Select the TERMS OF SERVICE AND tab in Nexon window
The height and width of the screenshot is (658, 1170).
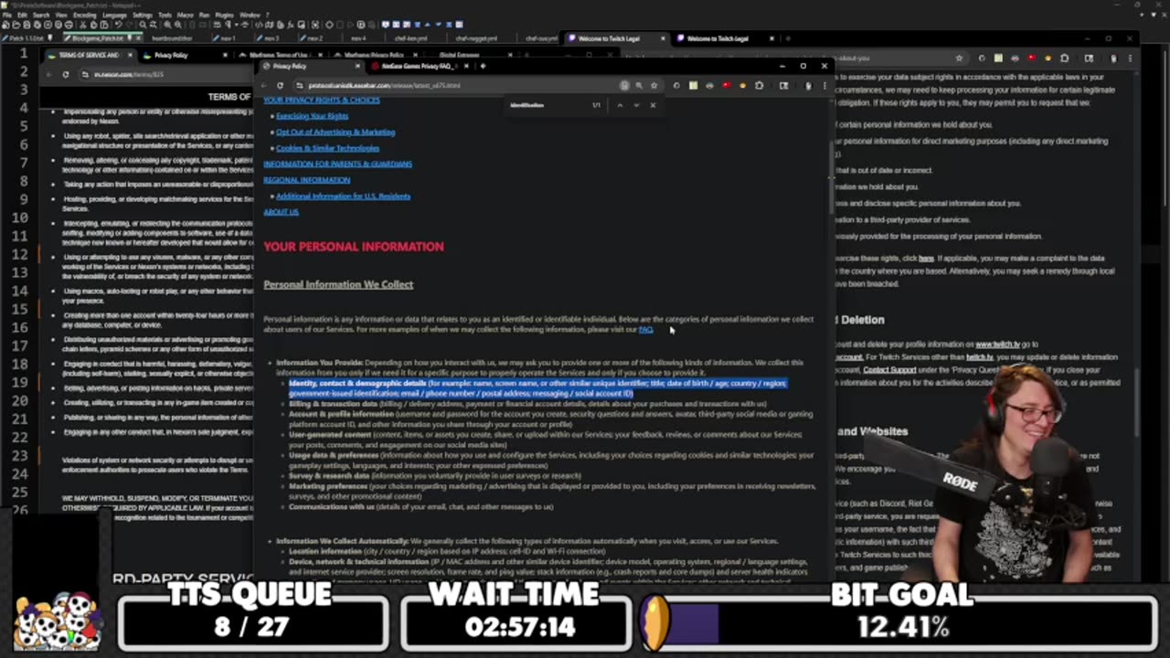89,55
